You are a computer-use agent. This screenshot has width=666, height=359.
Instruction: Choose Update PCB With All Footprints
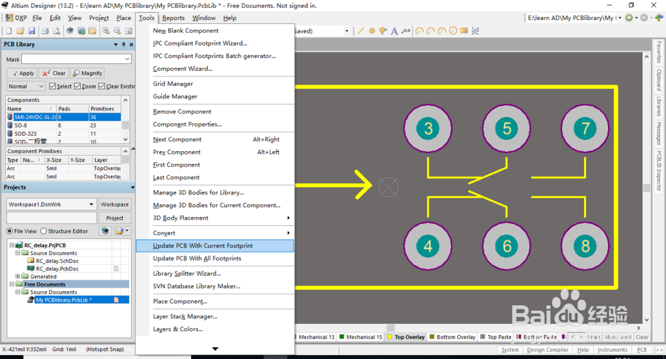[215, 258]
